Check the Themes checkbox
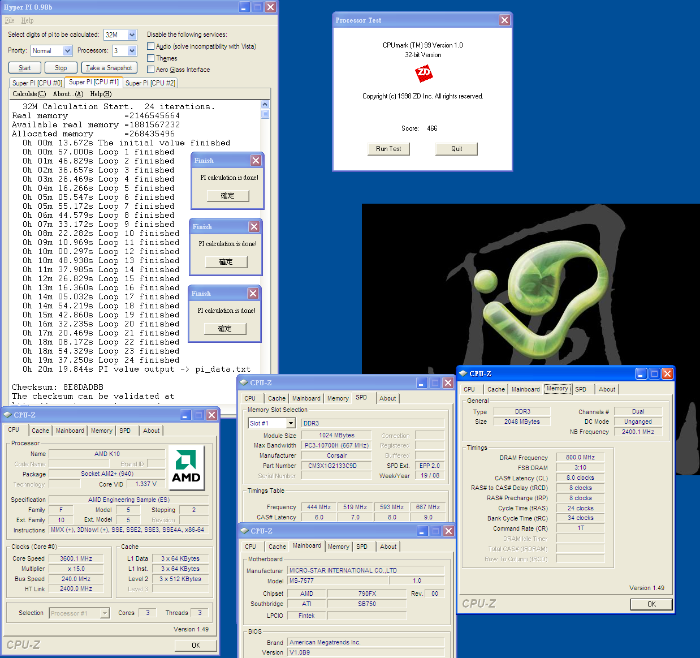 [x=151, y=58]
